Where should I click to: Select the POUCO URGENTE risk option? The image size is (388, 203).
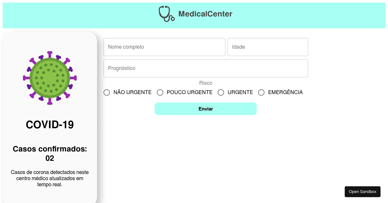coord(160,92)
